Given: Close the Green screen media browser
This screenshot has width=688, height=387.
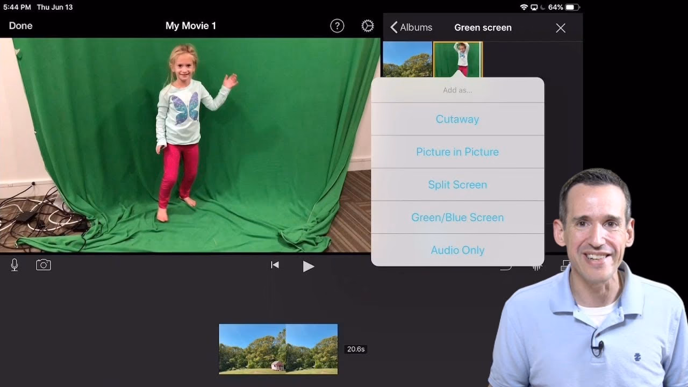Looking at the screenshot, I should (x=561, y=27).
